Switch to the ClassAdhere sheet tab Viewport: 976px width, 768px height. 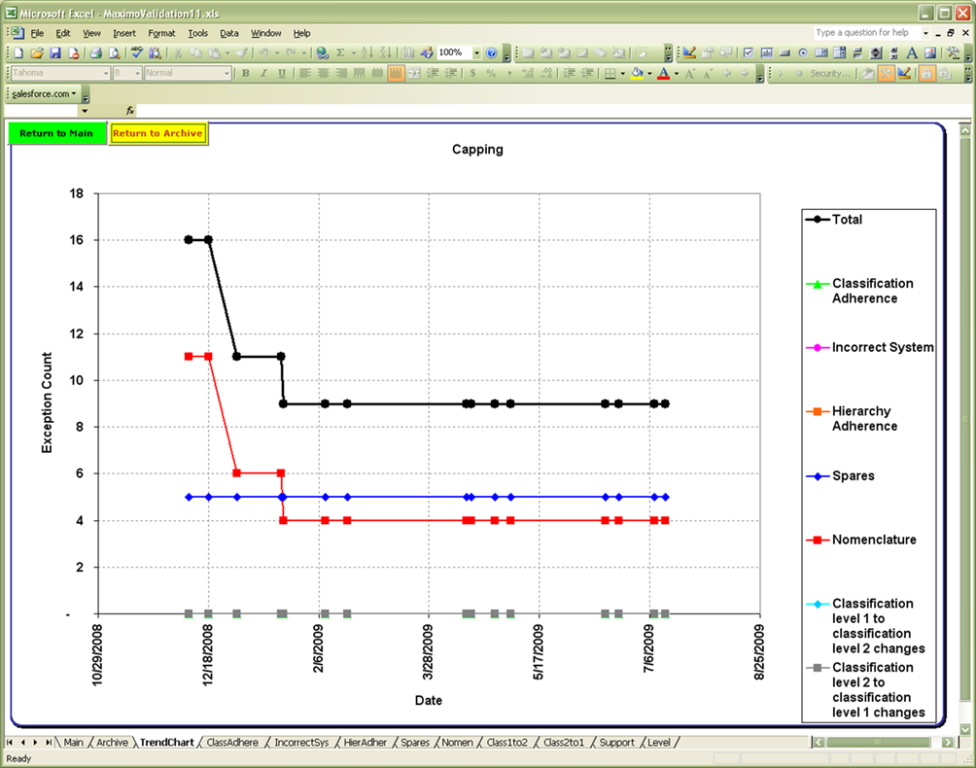pyautogui.click(x=232, y=743)
